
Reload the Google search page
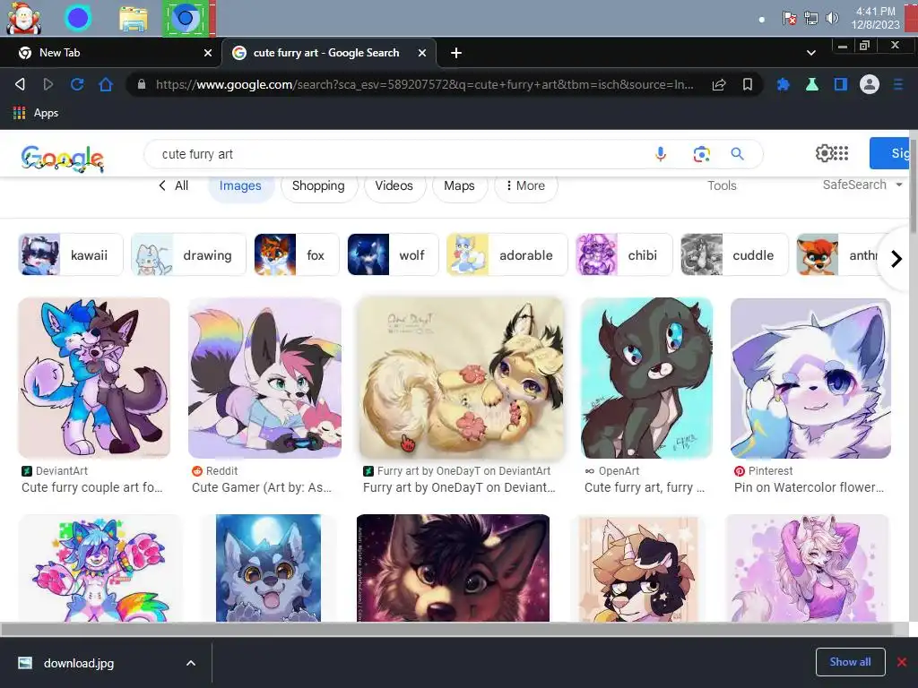pyautogui.click(x=77, y=84)
